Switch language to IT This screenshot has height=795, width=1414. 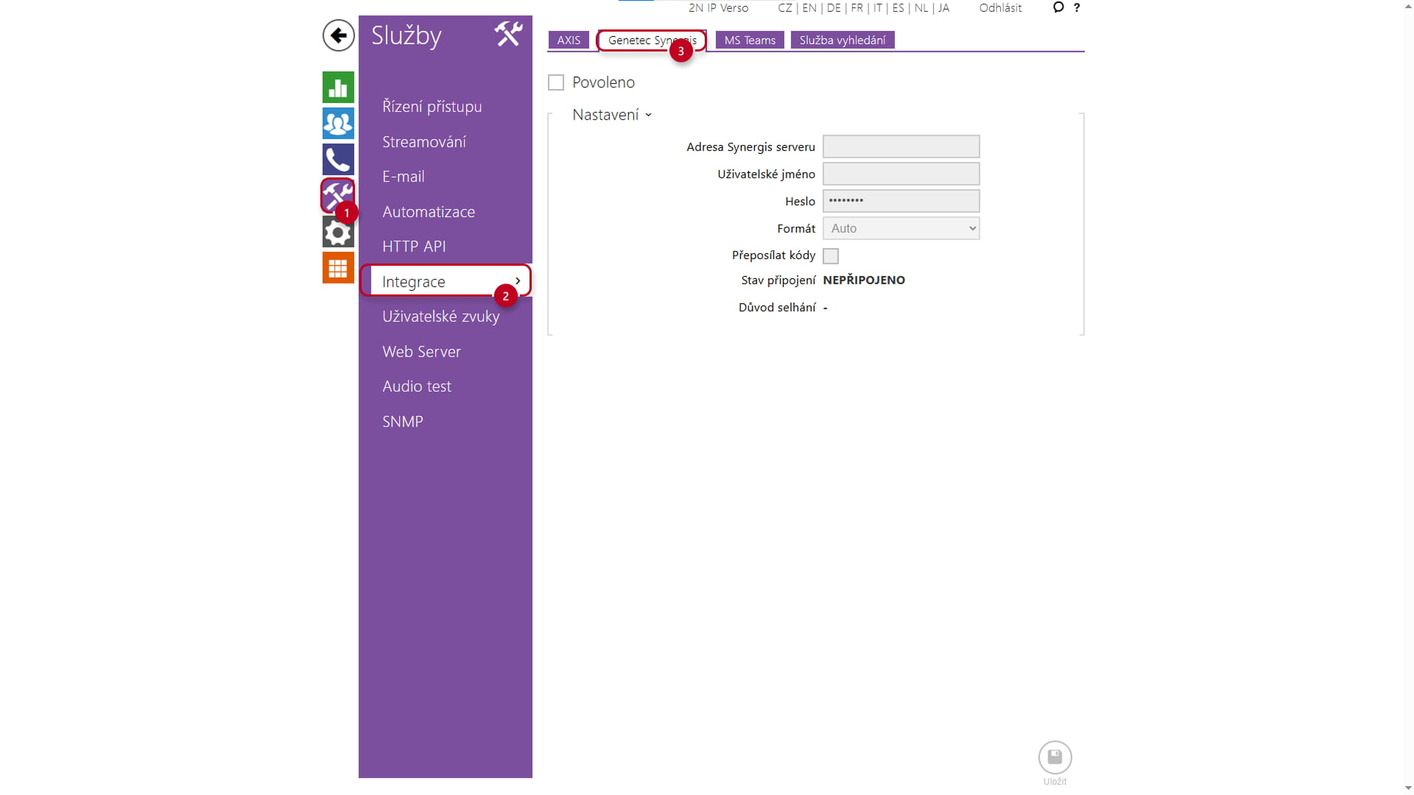coord(878,8)
